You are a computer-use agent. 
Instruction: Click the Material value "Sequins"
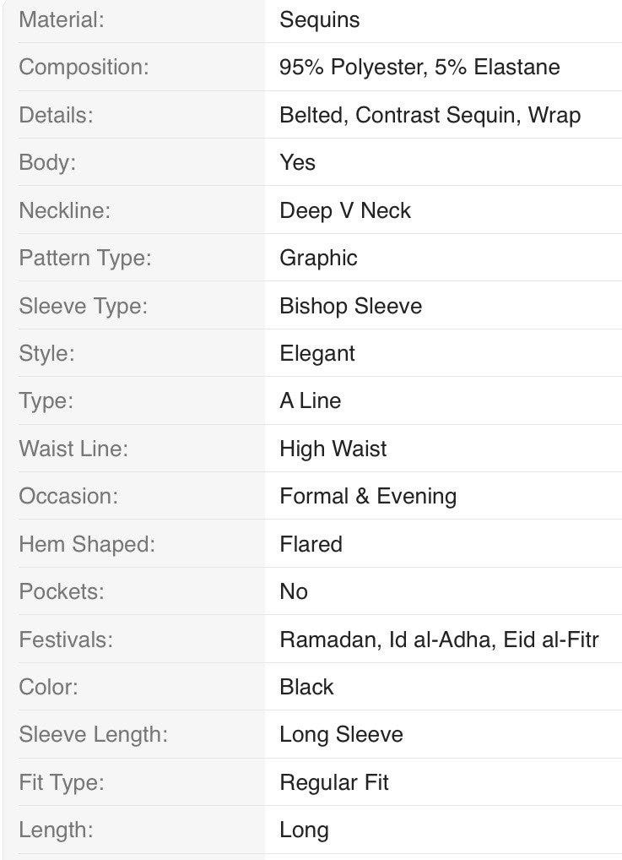coord(320,19)
